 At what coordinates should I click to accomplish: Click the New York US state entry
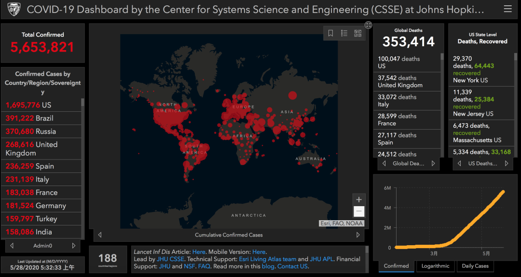click(481, 69)
